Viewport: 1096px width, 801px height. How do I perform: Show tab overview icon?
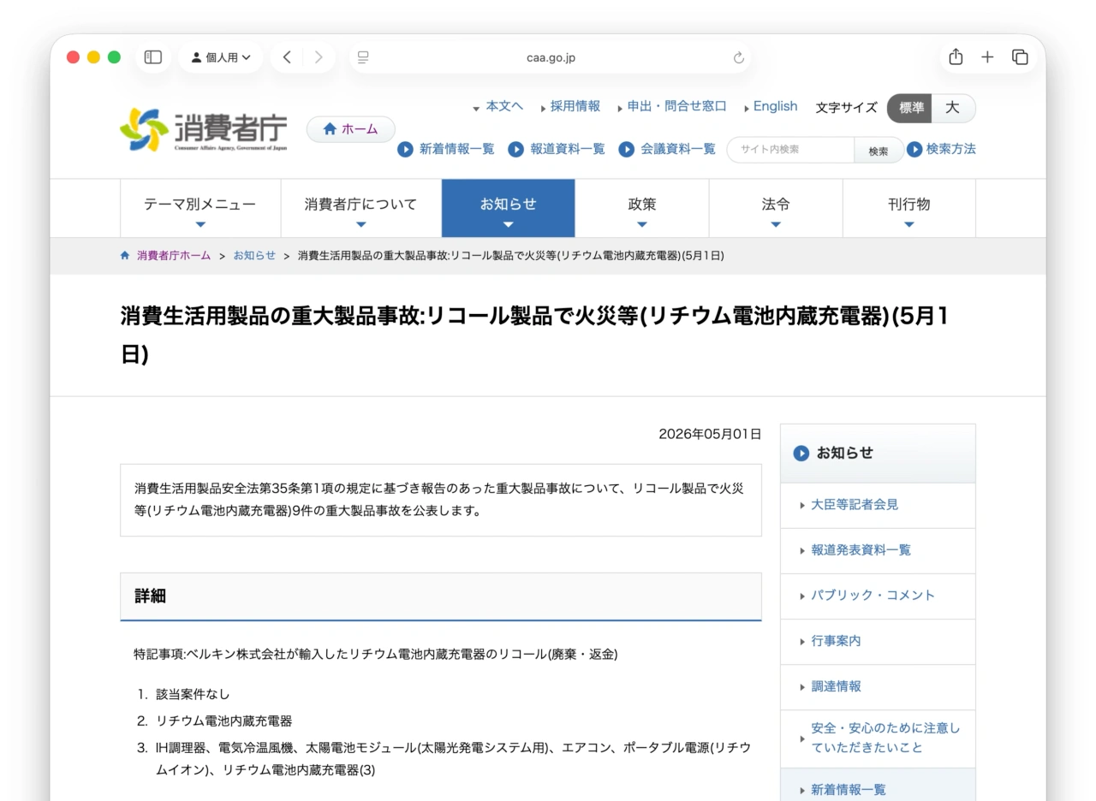click(1020, 57)
